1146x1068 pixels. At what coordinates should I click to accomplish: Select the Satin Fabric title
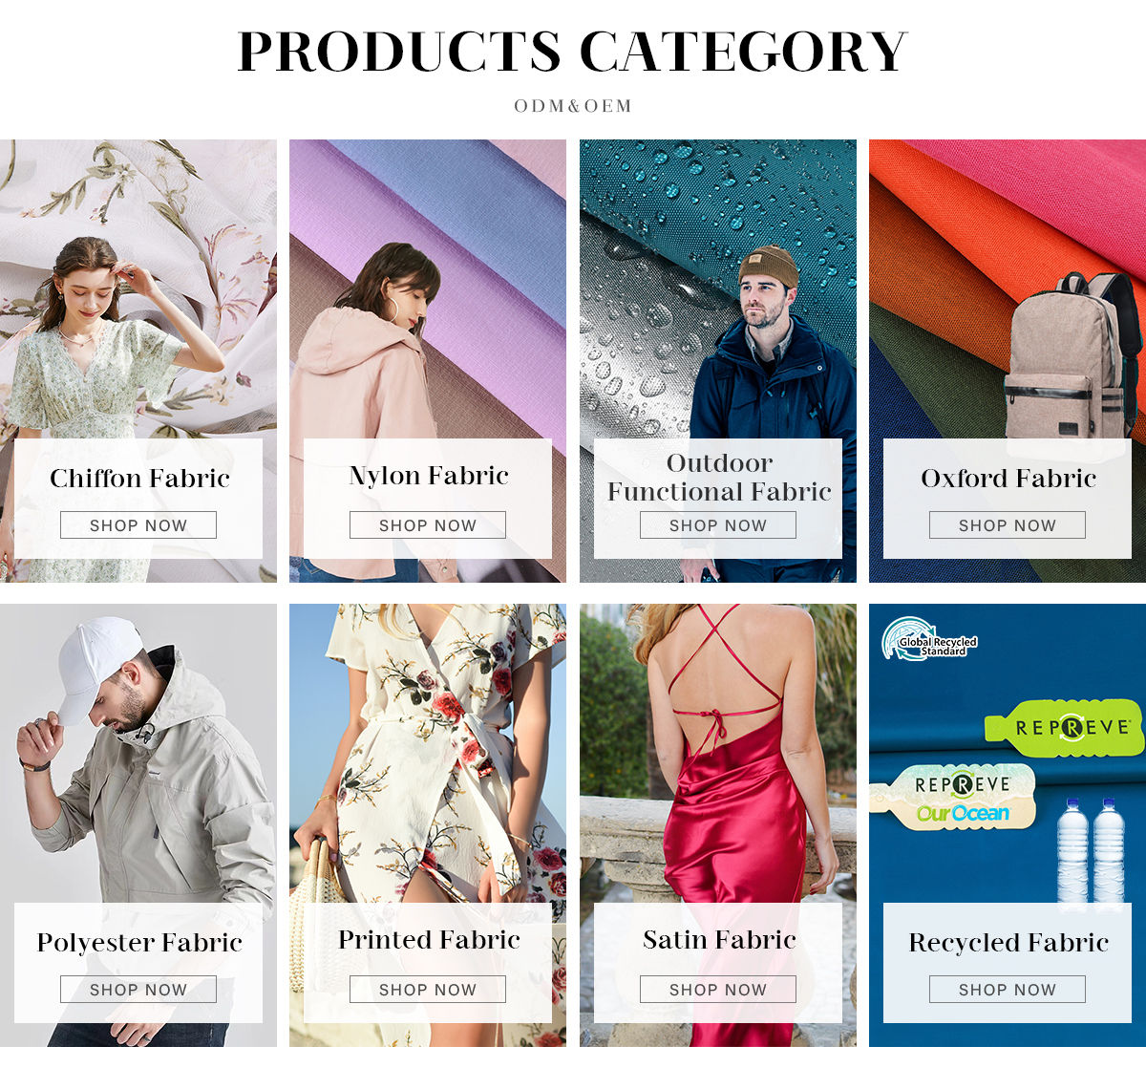click(x=719, y=940)
